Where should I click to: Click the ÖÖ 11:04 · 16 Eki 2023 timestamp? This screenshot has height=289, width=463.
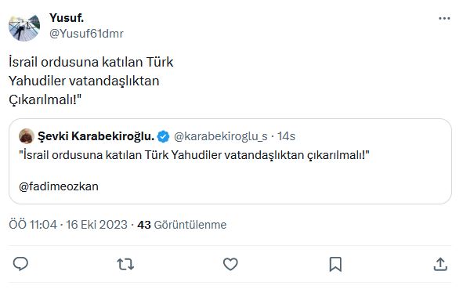68,225
